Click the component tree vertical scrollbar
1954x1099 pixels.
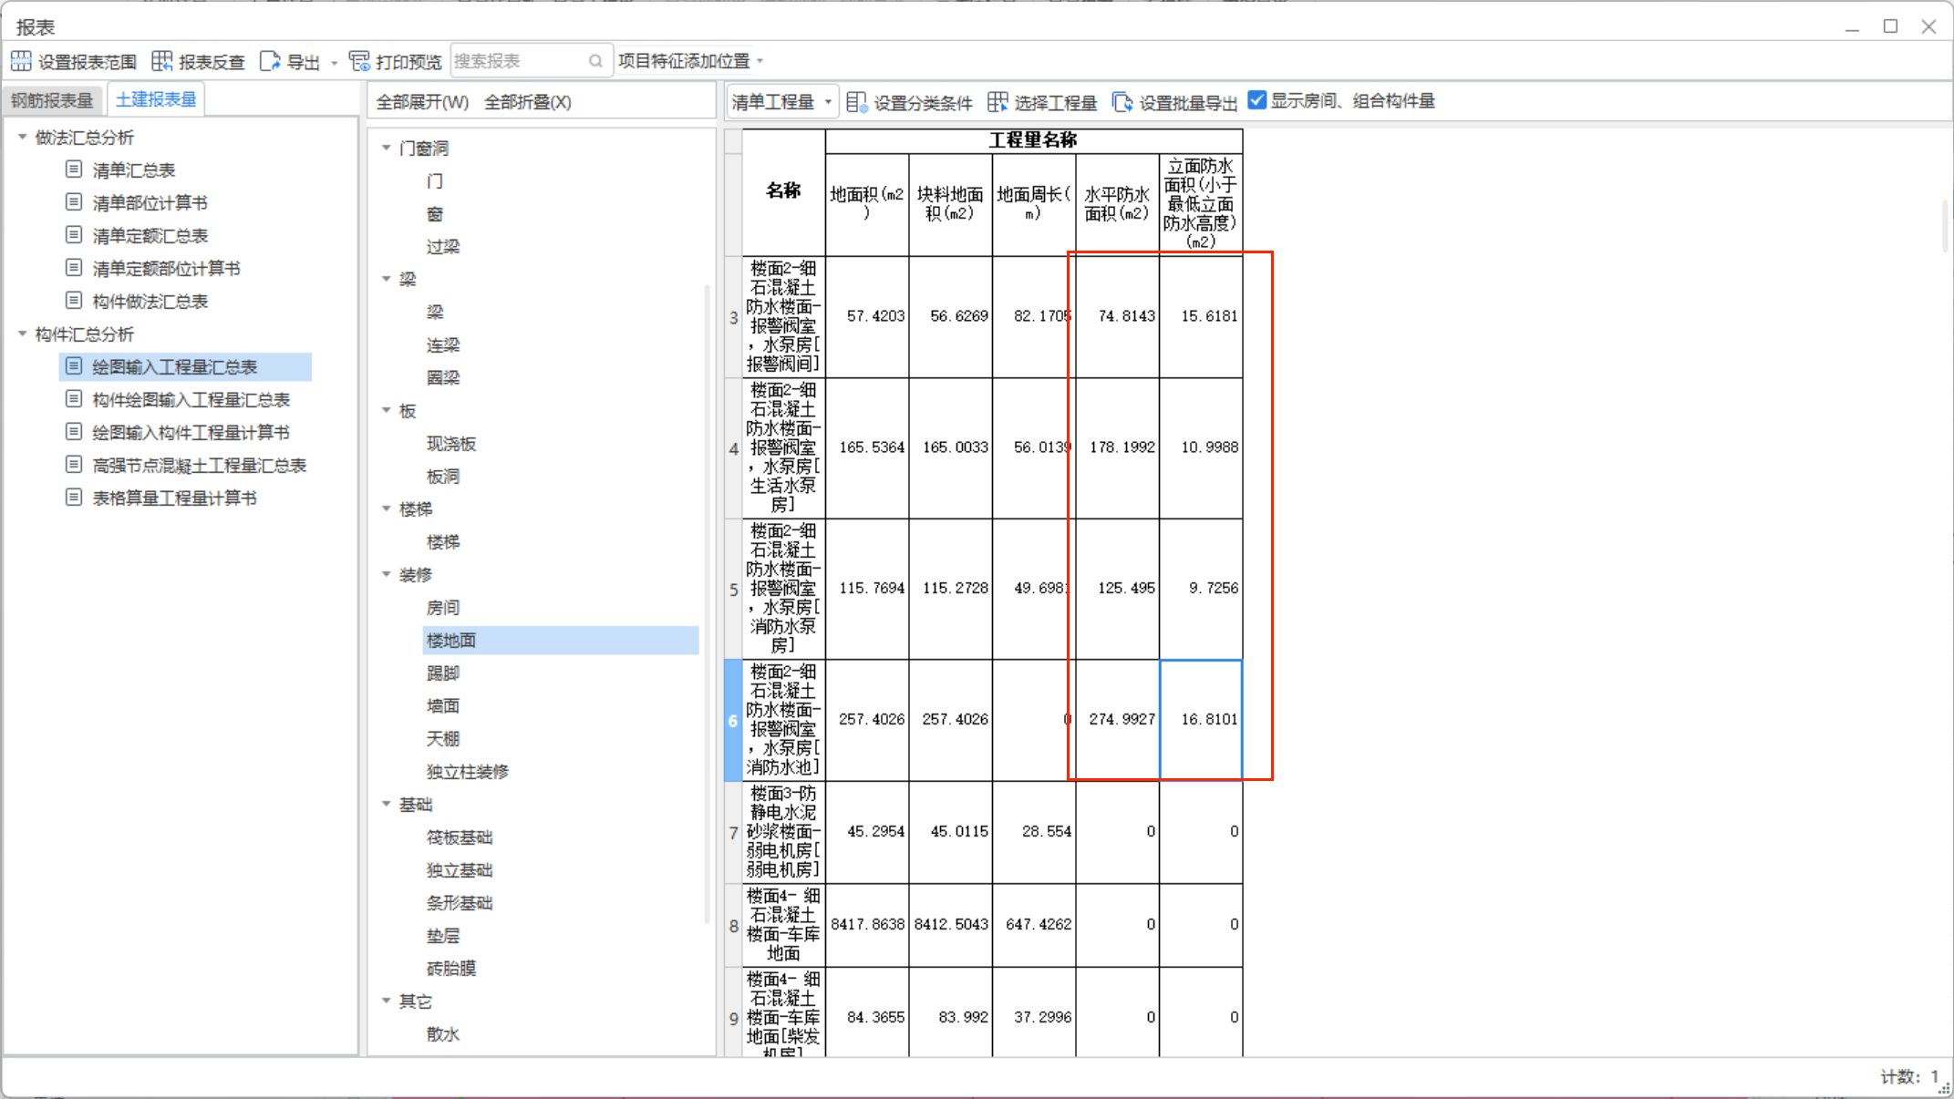[x=708, y=601]
